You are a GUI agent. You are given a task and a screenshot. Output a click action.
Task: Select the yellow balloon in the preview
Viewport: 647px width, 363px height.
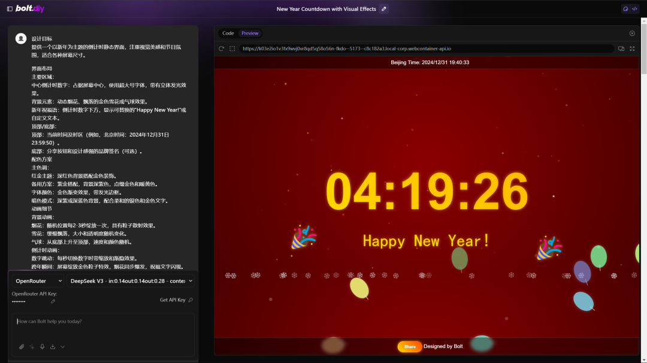pyautogui.click(x=359, y=288)
